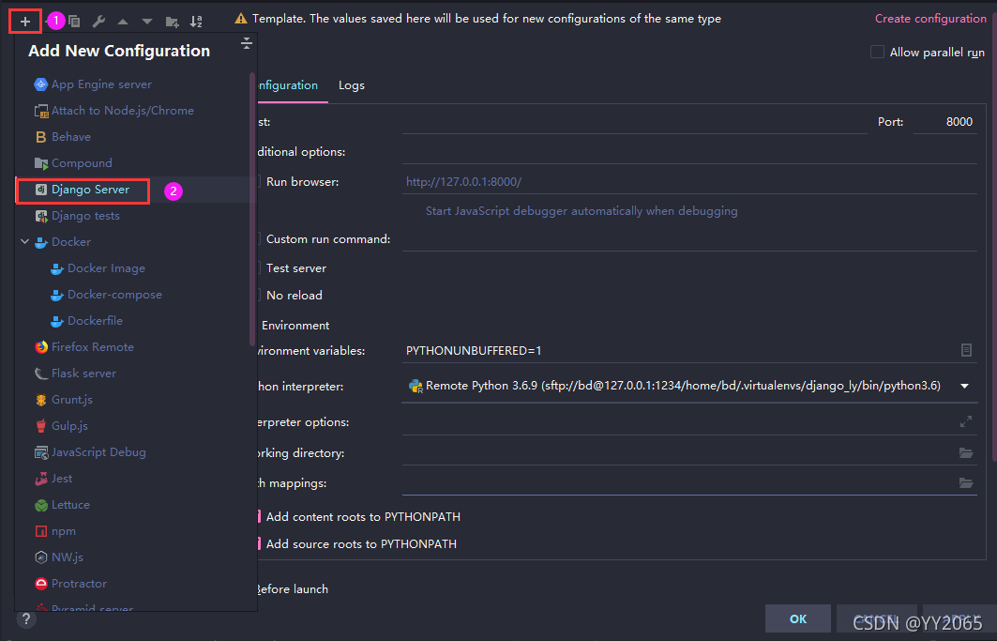Click the Copy Configuration toolbar icon
The image size is (997, 641).
(x=74, y=22)
